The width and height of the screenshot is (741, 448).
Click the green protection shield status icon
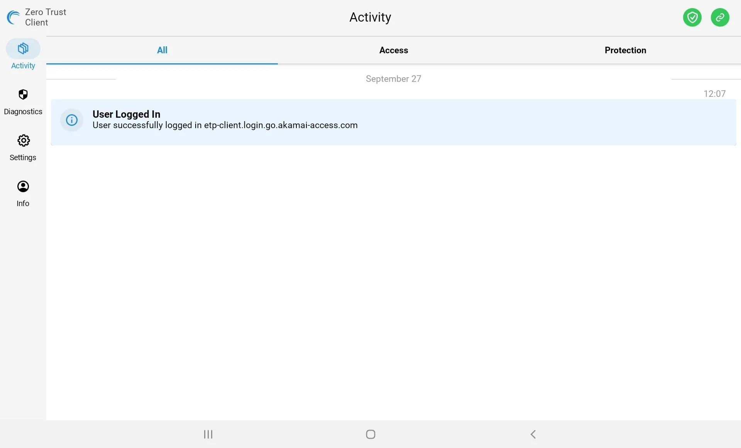tap(692, 17)
